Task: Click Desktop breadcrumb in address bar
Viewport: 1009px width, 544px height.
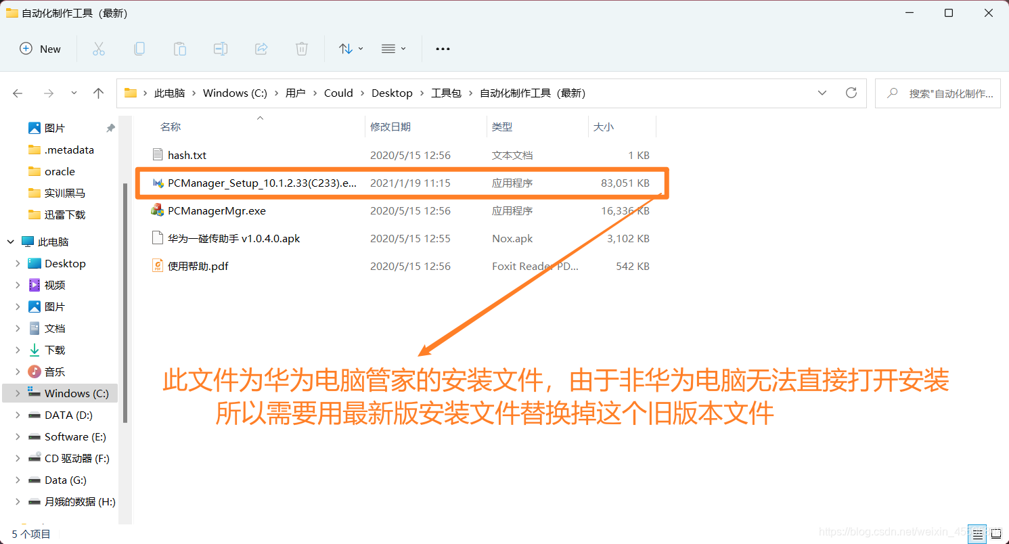Action: coord(392,93)
